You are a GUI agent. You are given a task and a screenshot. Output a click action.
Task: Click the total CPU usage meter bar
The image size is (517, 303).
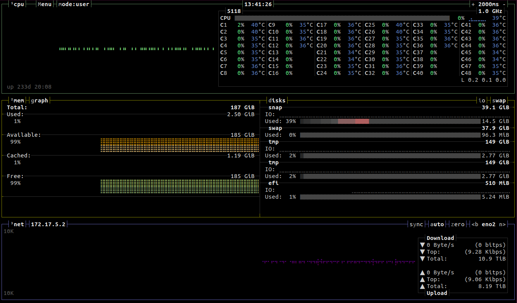point(342,18)
